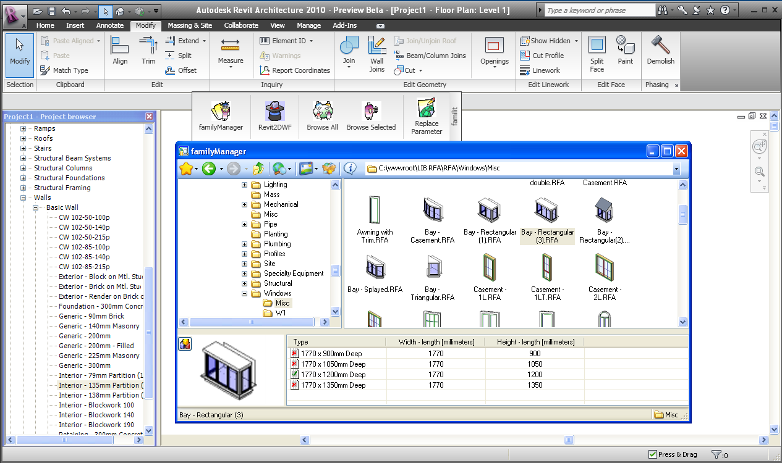This screenshot has width=782, height=463.
Task: Collapse the Windows folder in familyManager tree
Action: pyautogui.click(x=244, y=293)
